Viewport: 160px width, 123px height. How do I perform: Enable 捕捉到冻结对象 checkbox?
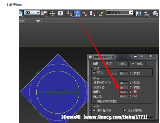[x=94, y=101]
